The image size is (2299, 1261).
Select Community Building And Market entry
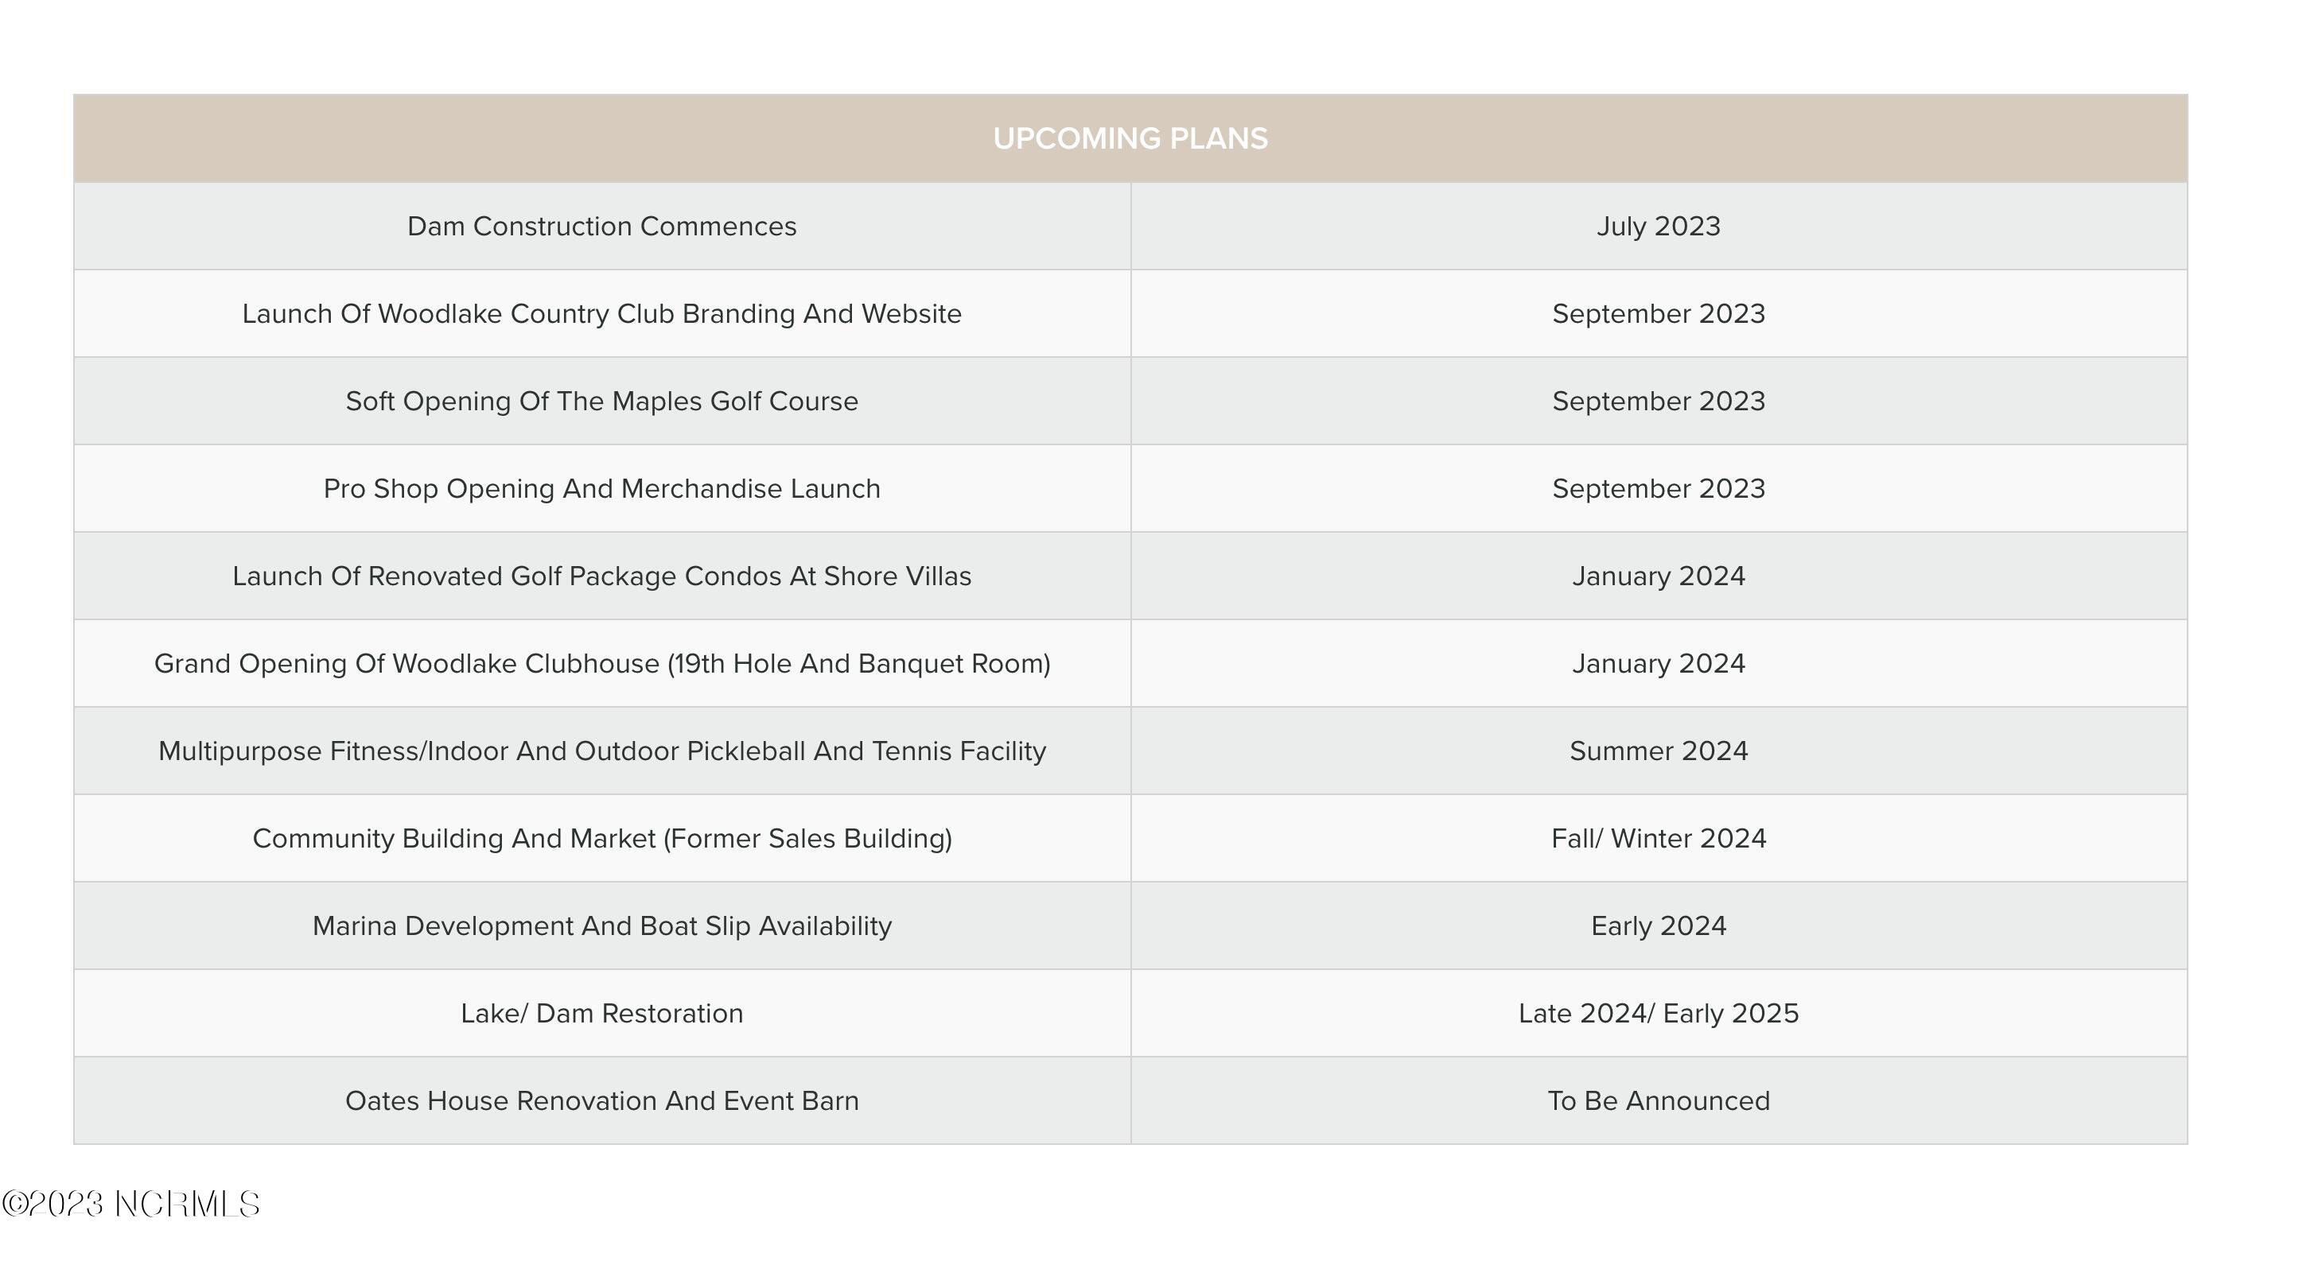tap(601, 838)
